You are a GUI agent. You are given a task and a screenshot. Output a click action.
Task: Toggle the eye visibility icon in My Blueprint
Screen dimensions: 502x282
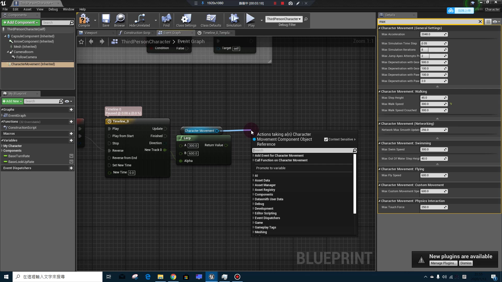67,101
